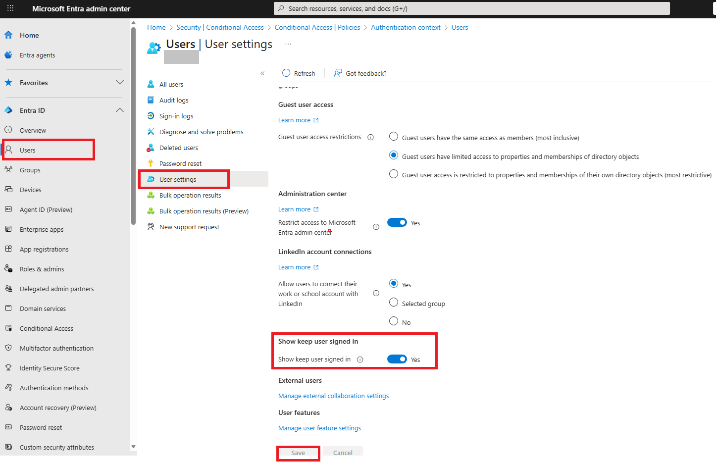Image resolution: width=716 pixels, height=463 pixels.
Task: Click info icon beside Show keep user signed in
Action: [x=360, y=360]
